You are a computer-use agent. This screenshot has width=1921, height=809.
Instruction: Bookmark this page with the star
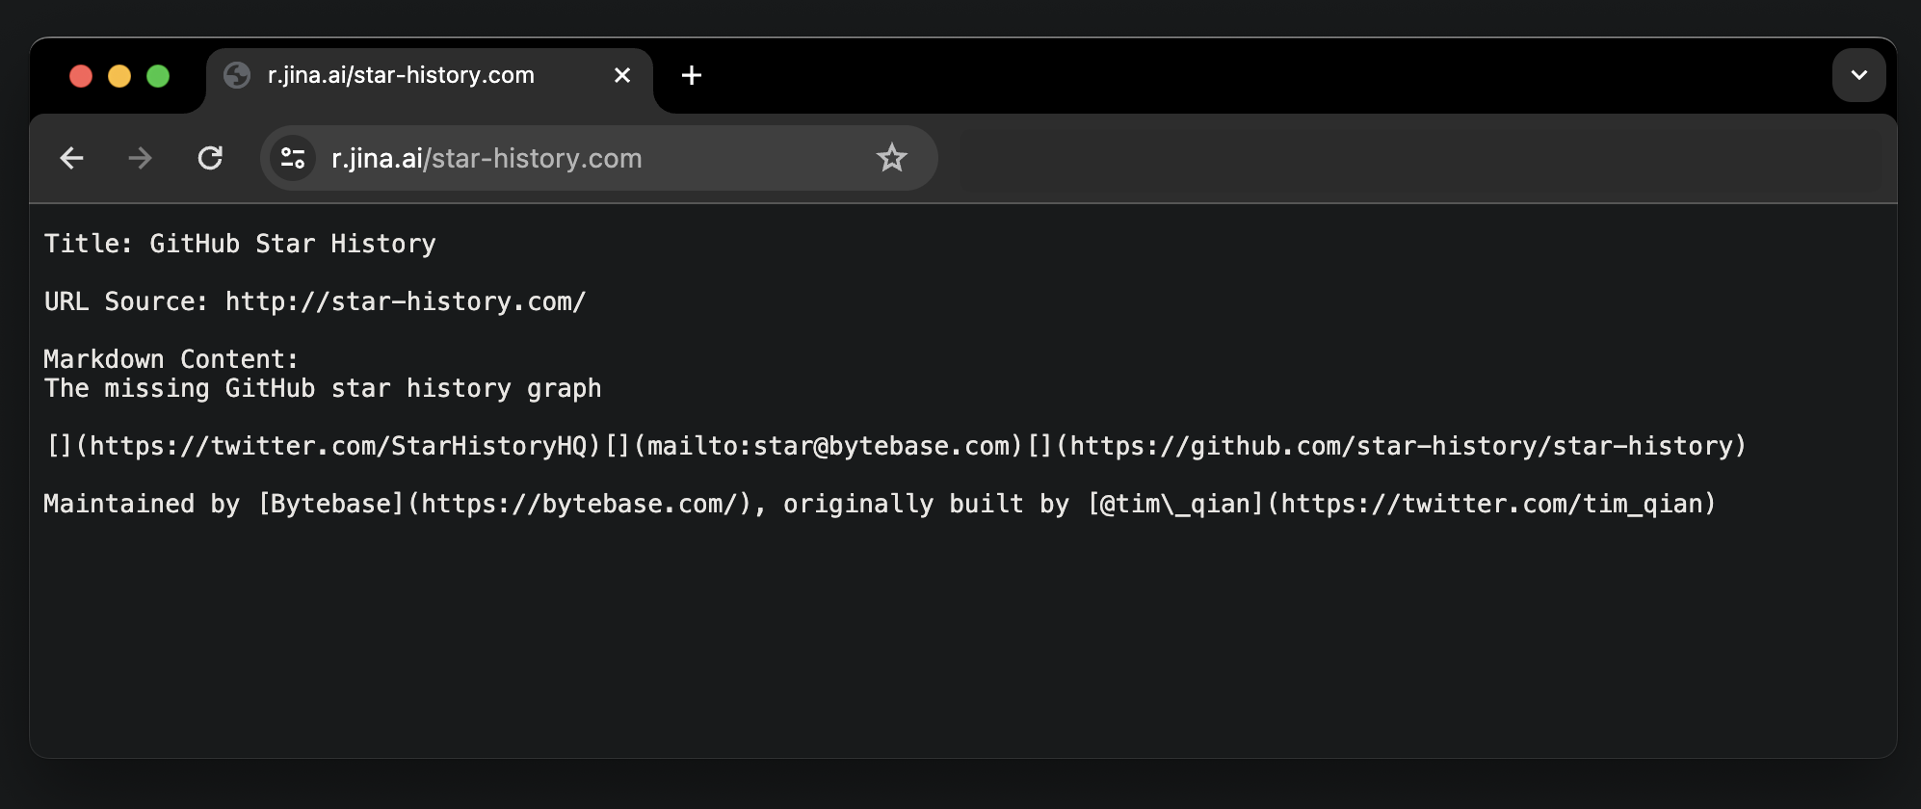tap(891, 158)
